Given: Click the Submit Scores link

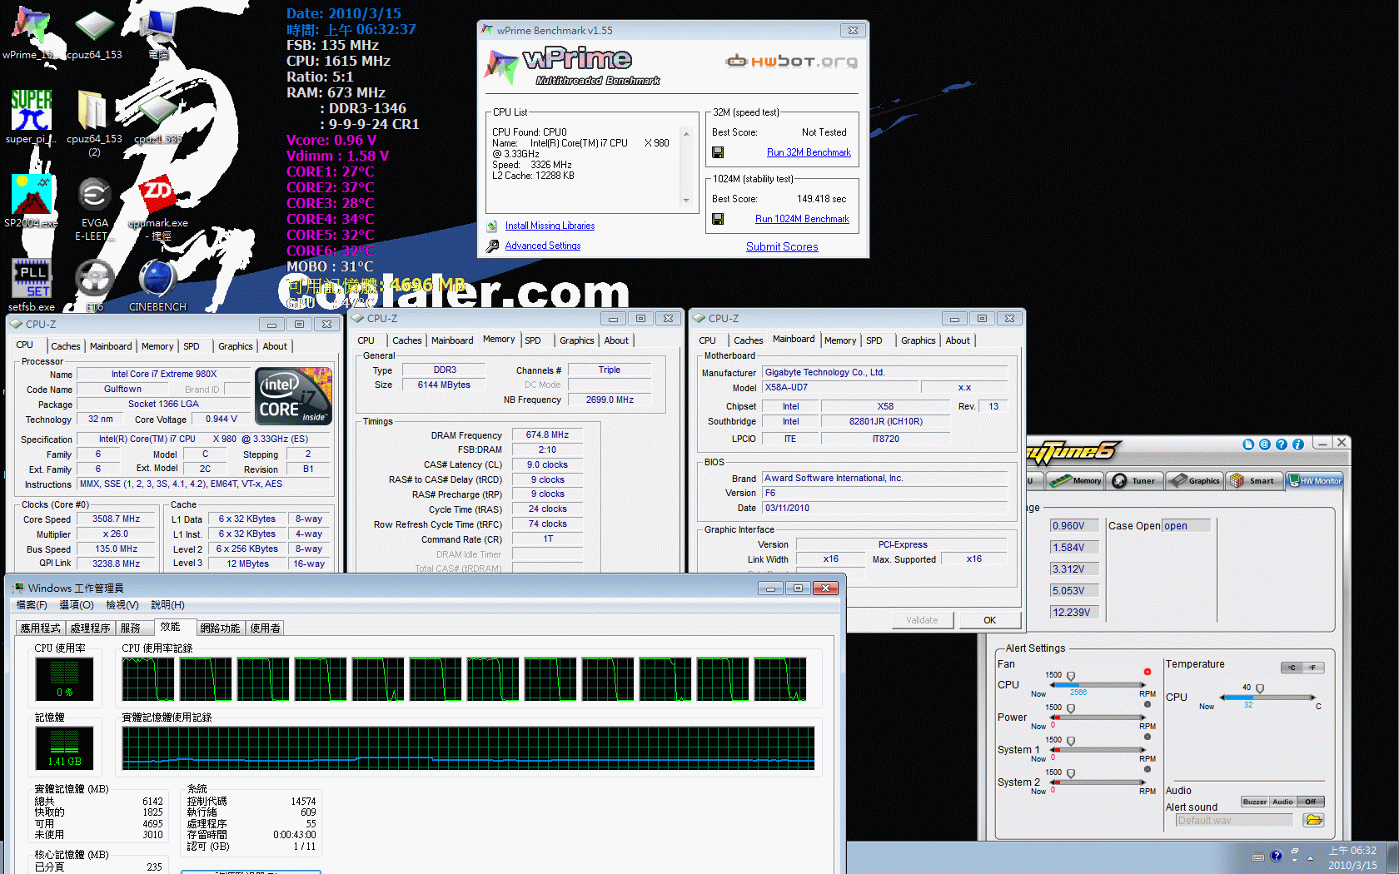Looking at the screenshot, I should tap(782, 247).
